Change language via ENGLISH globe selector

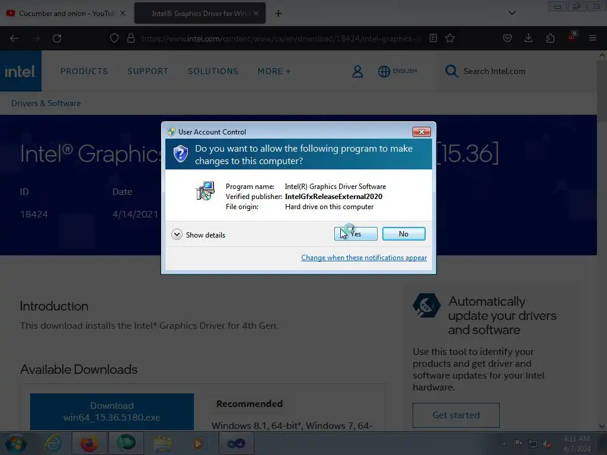point(397,71)
